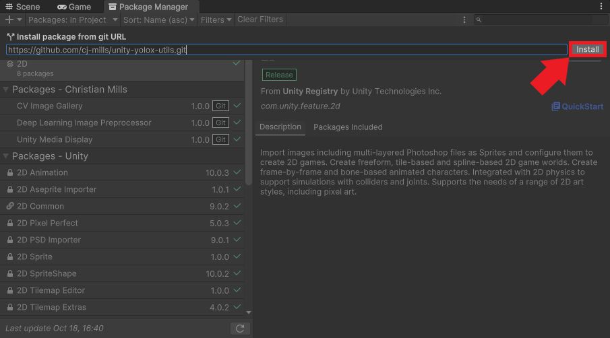Click the 10.0.3 version of 2D Animation
Screen dimensions: 610x338
point(217,173)
